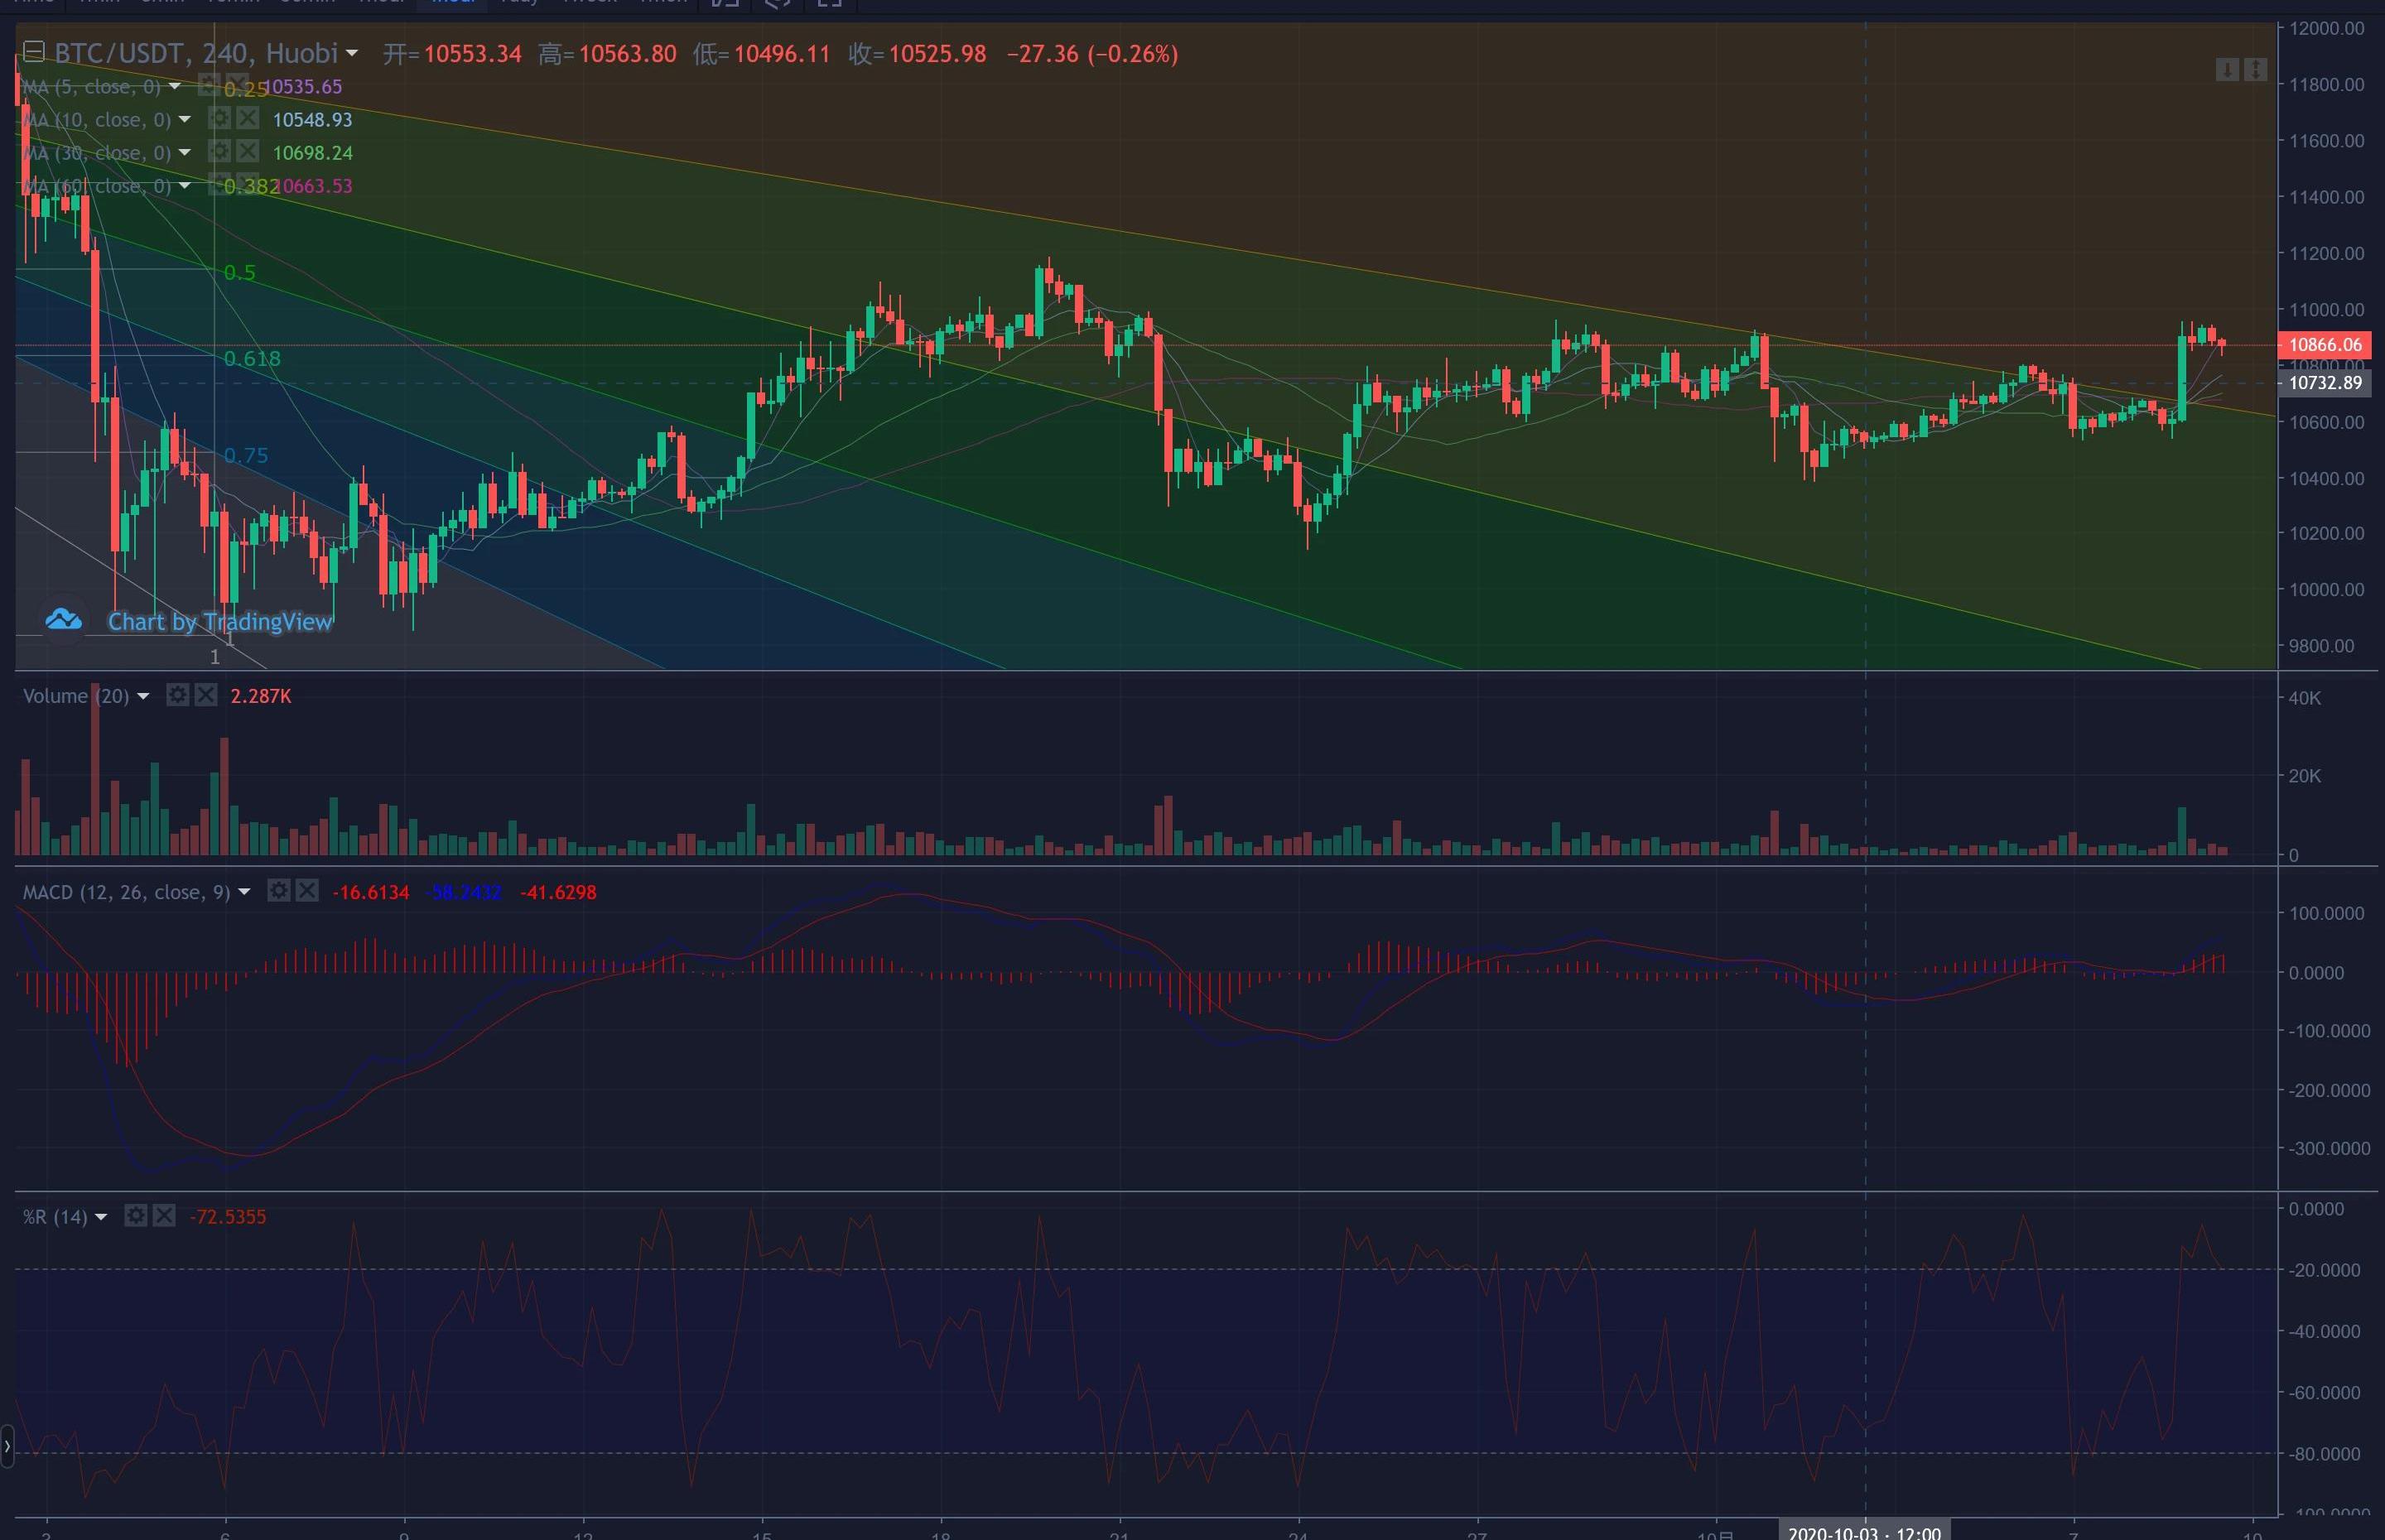The width and height of the screenshot is (2385, 1540).
Task: Remove the Volume indicator
Action: 205,694
